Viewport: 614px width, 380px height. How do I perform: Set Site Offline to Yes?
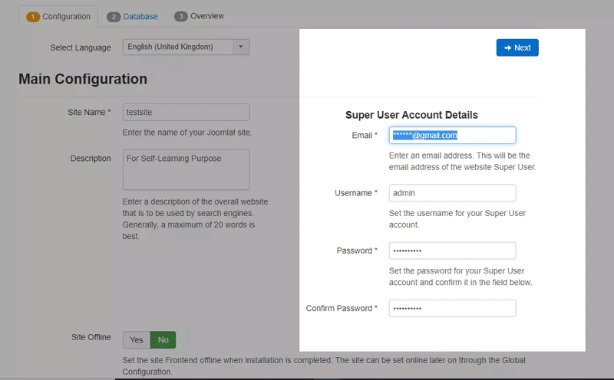pyautogui.click(x=137, y=339)
